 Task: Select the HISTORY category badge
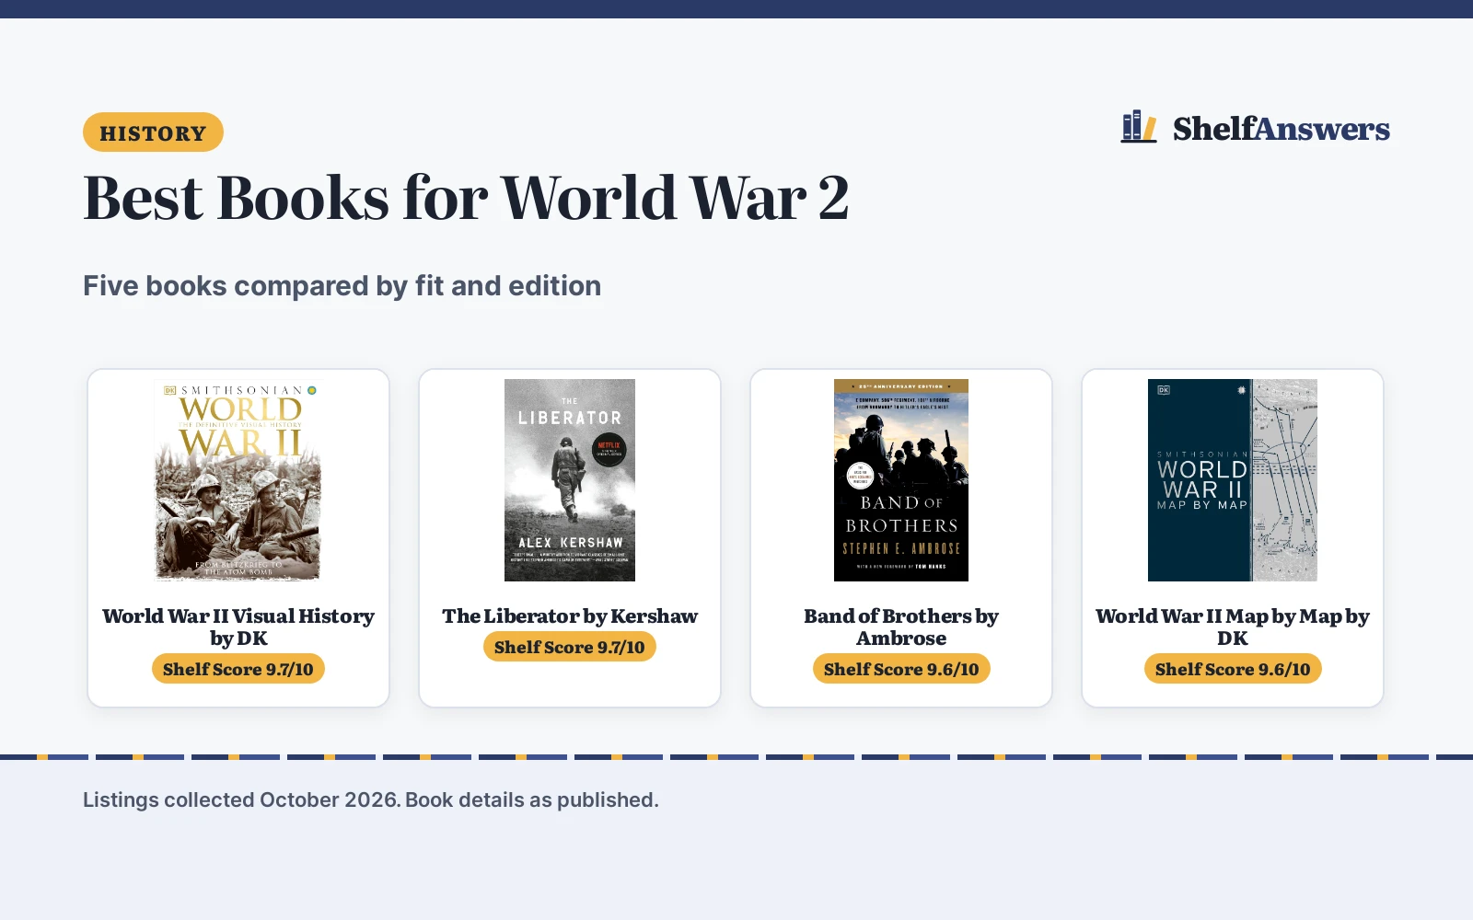[153, 132]
